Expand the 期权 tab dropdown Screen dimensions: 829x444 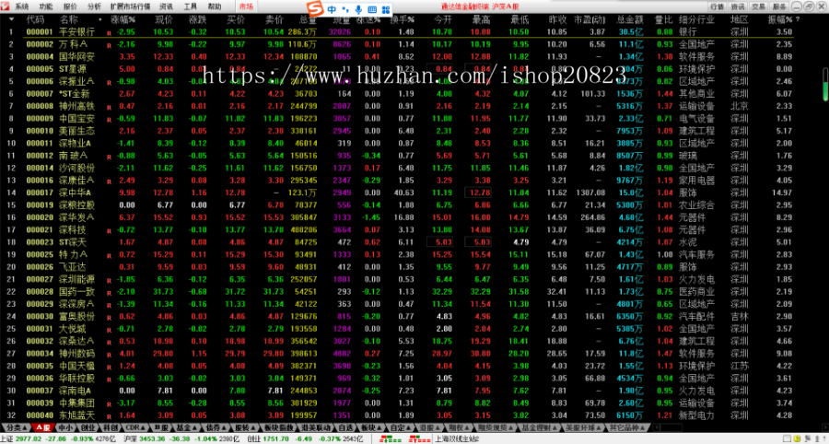click(466, 427)
